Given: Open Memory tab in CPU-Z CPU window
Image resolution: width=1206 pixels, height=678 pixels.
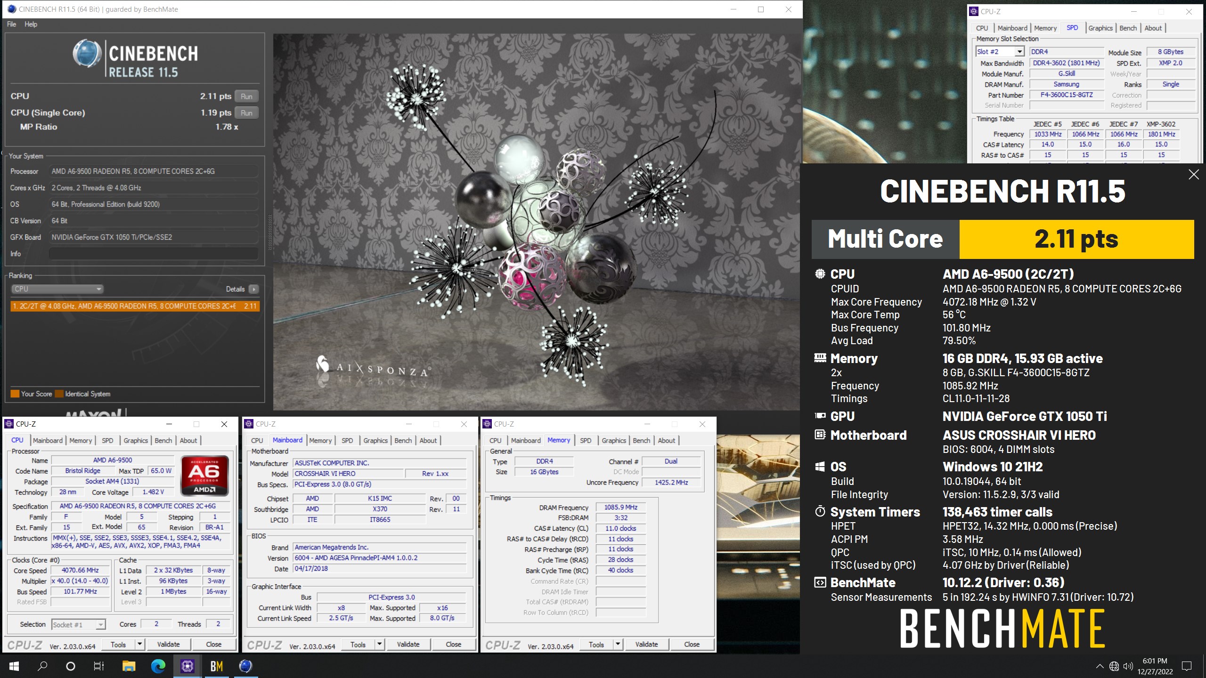Looking at the screenshot, I should pos(81,441).
